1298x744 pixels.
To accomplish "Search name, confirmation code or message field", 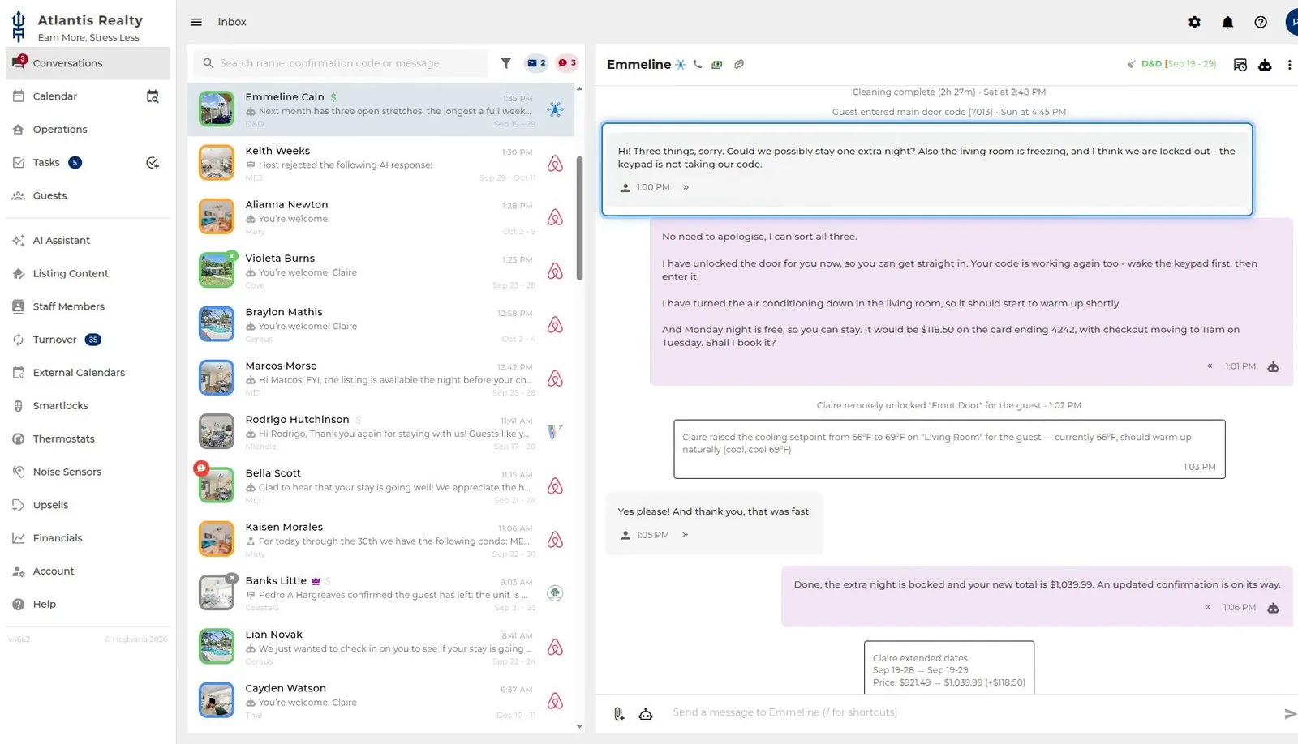I will tap(341, 63).
